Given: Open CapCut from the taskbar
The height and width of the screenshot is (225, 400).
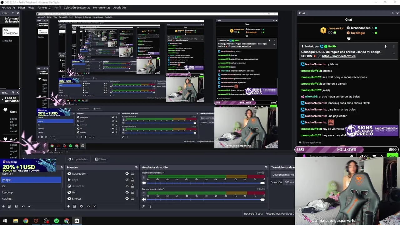Looking at the screenshot, I should [77, 221].
